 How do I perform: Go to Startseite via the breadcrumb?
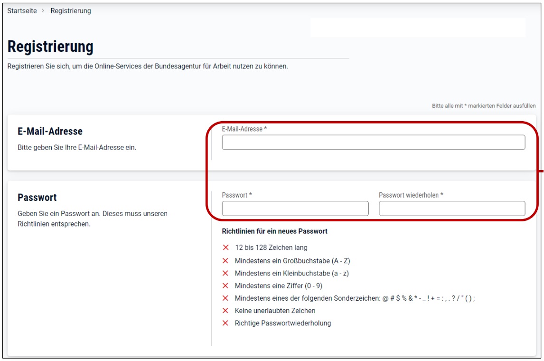click(x=22, y=11)
